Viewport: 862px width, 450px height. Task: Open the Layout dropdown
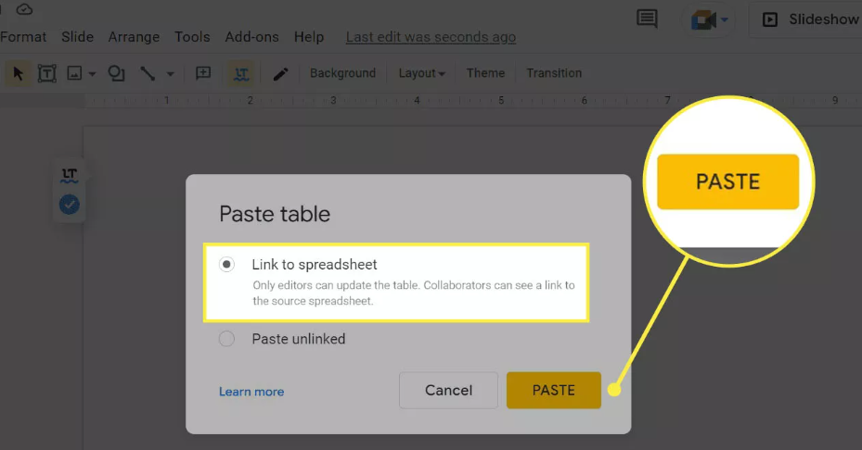[421, 73]
